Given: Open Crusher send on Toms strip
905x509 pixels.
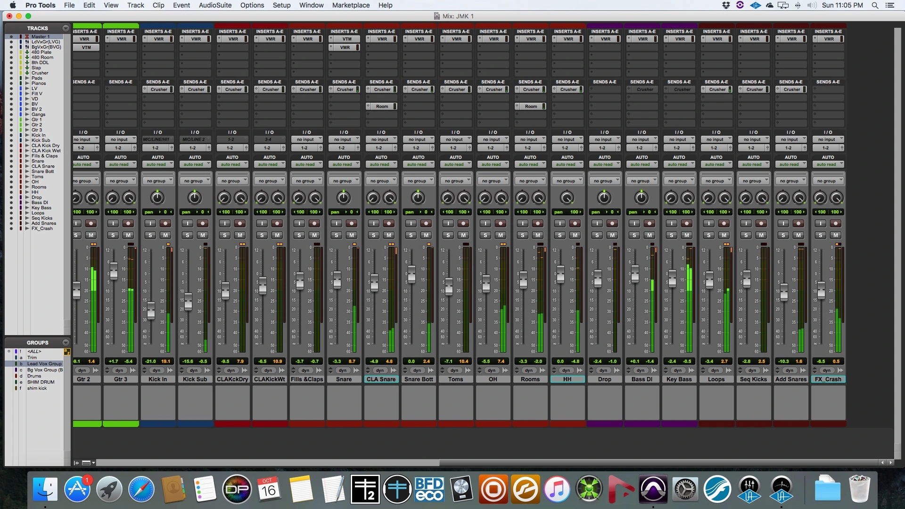Looking at the screenshot, I should click(x=455, y=90).
